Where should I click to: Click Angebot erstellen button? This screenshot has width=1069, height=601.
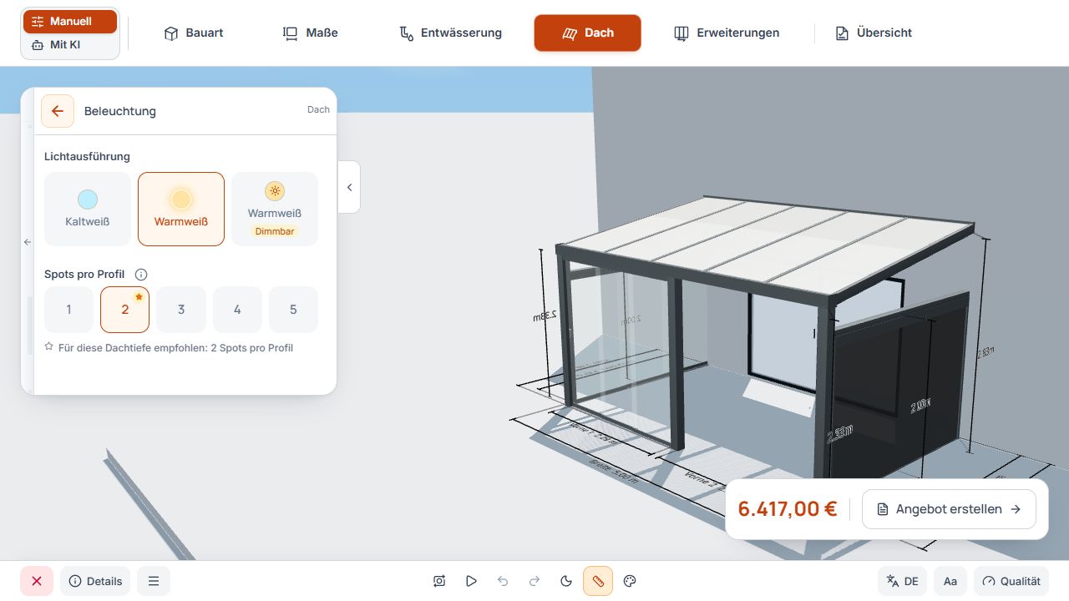949,509
